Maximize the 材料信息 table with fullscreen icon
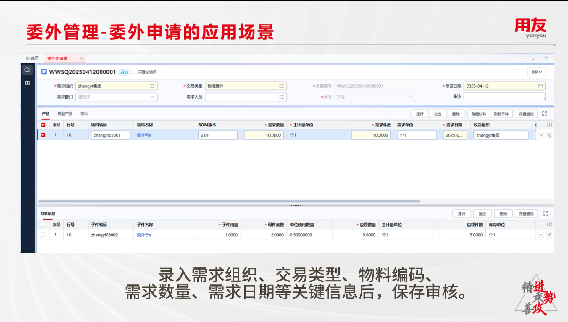Image resolution: width=568 pixels, height=322 pixels. click(x=546, y=214)
